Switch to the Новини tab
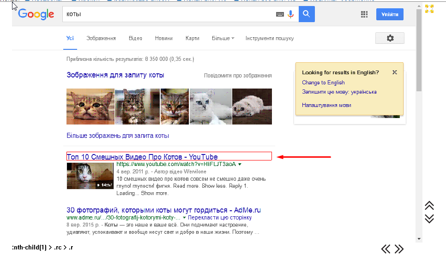The width and height of the screenshot is (446, 255). tap(164, 38)
